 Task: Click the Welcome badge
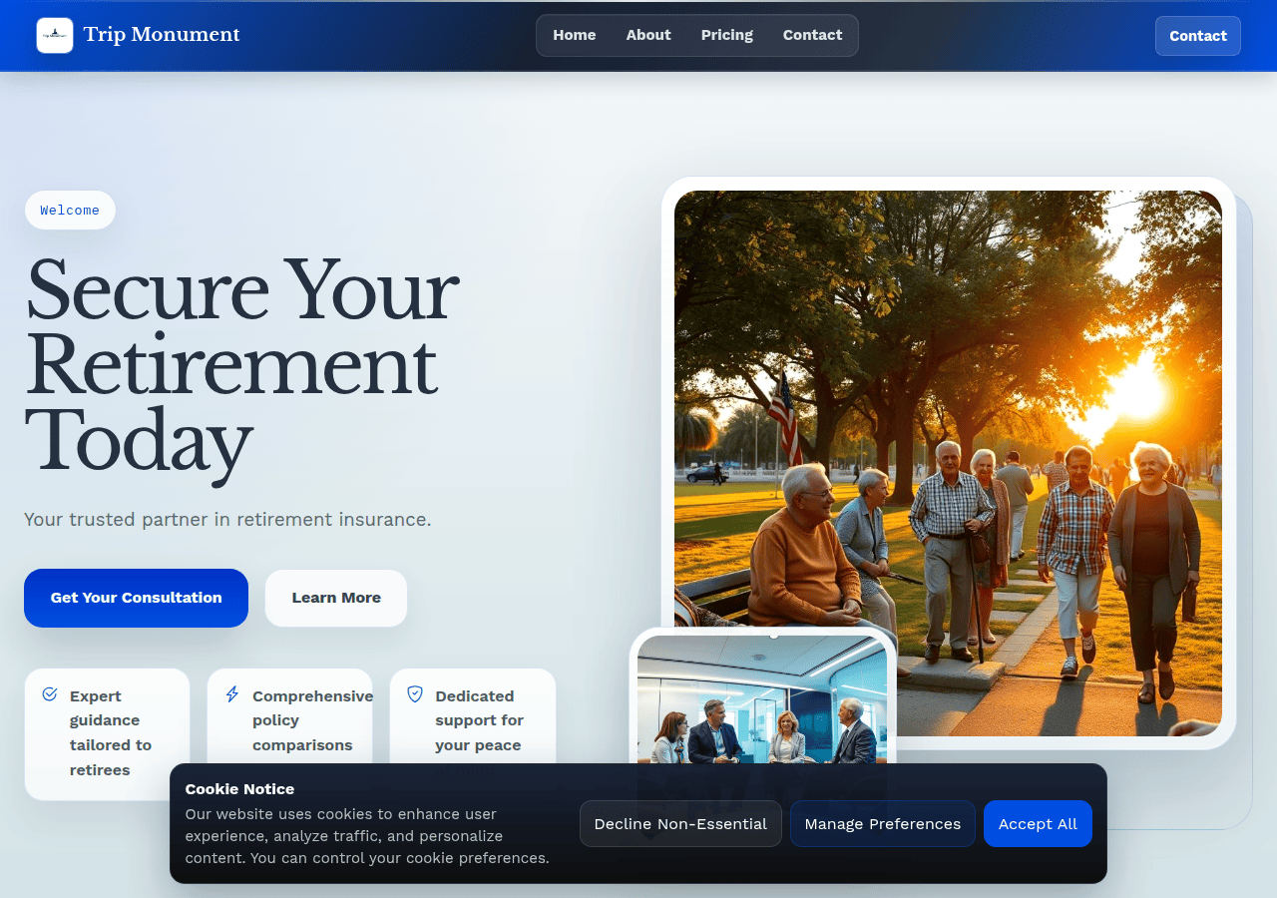pos(70,211)
